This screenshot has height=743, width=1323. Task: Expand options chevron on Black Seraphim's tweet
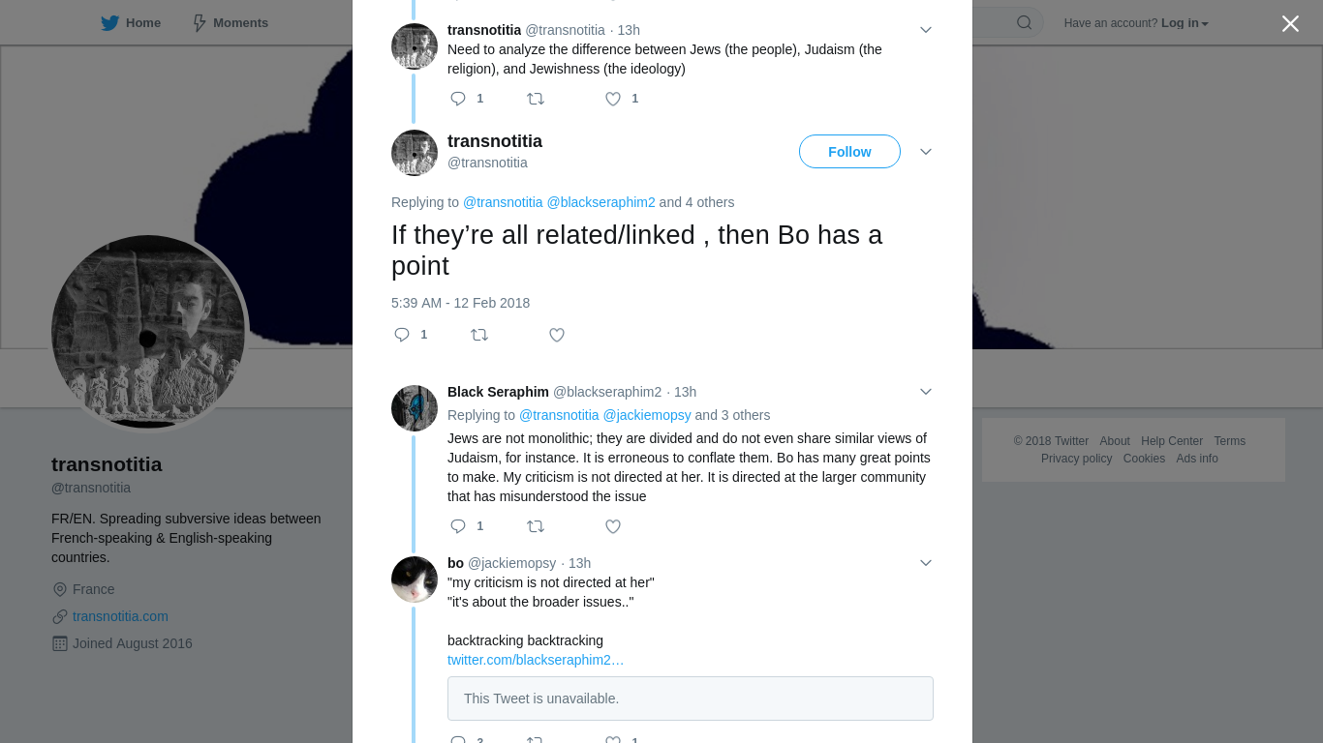[926, 392]
